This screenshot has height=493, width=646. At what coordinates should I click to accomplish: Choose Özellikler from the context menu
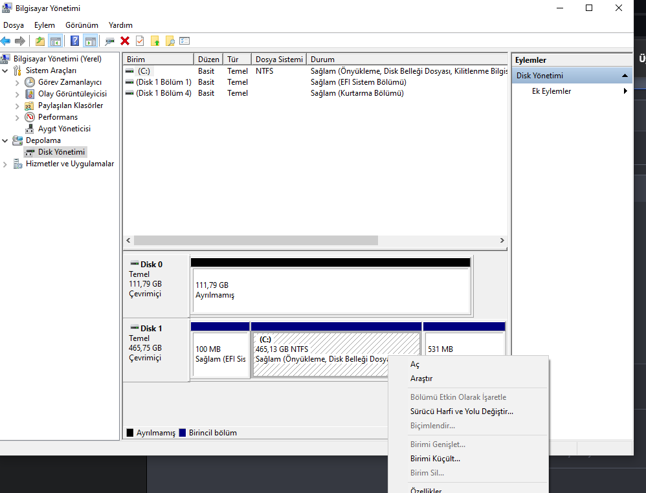click(468, 490)
